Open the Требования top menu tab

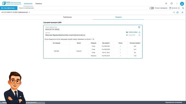pos(28,3)
